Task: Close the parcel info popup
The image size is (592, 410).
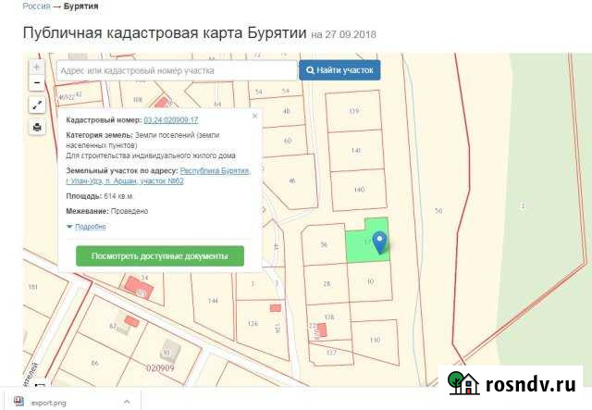Action: 255,116
